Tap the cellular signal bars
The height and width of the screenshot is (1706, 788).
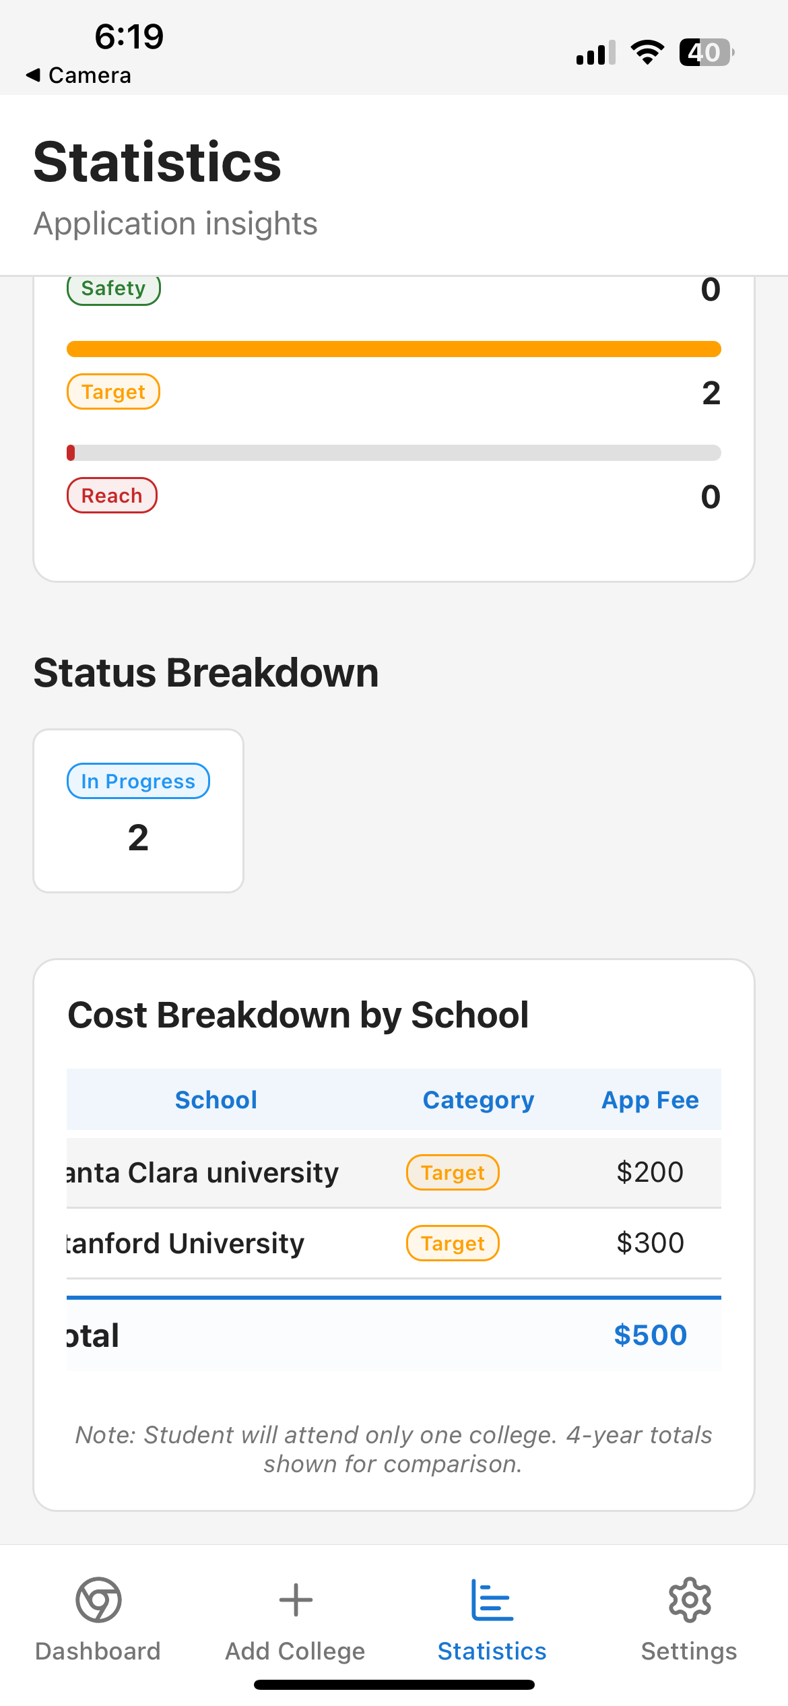tap(596, 53)
